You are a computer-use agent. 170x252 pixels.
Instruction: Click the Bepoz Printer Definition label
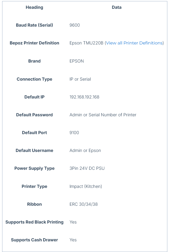pyautogui.click(x=34, y=43)
